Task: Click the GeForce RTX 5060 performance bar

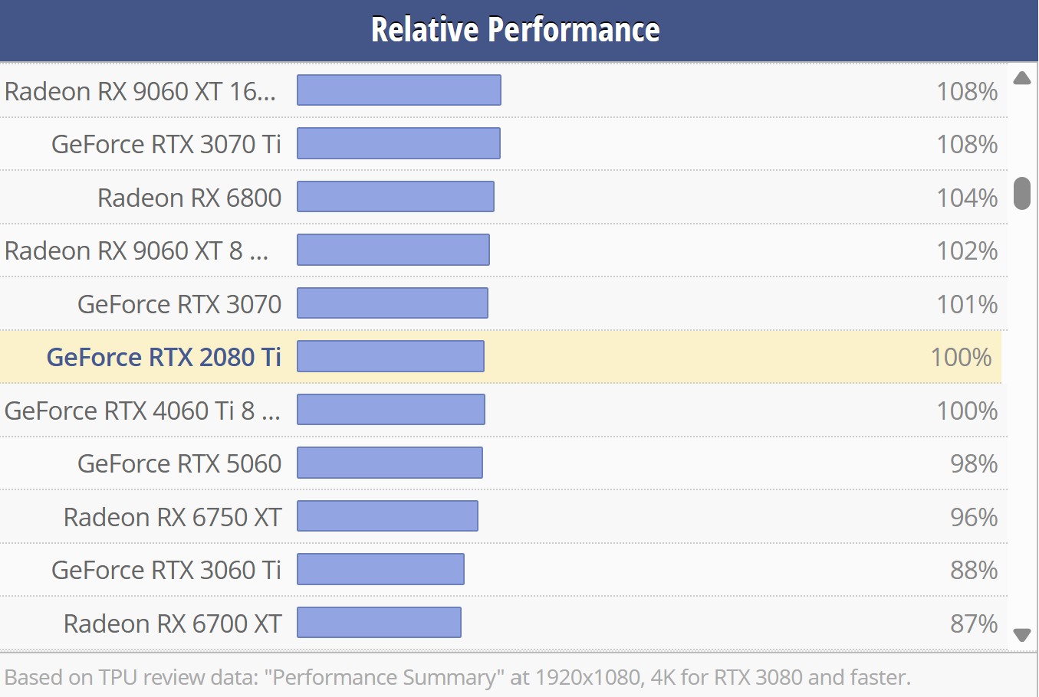Action: click(390, 463)
